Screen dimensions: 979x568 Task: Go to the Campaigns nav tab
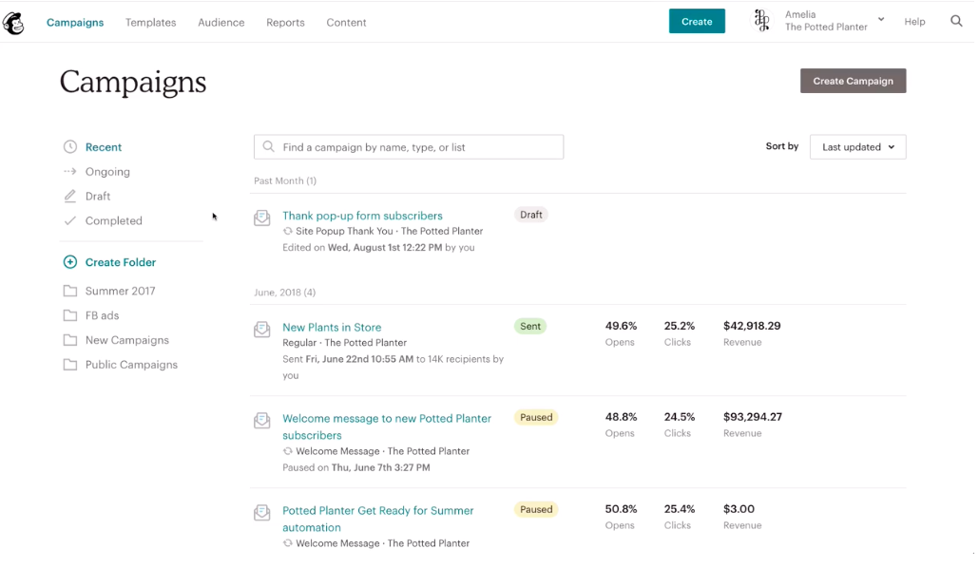pyautogui.click(x=75, y=23)
